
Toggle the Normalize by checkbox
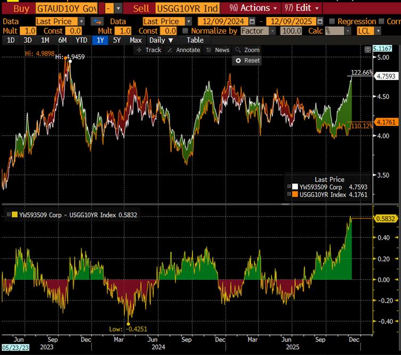click(x=186, y=31)
